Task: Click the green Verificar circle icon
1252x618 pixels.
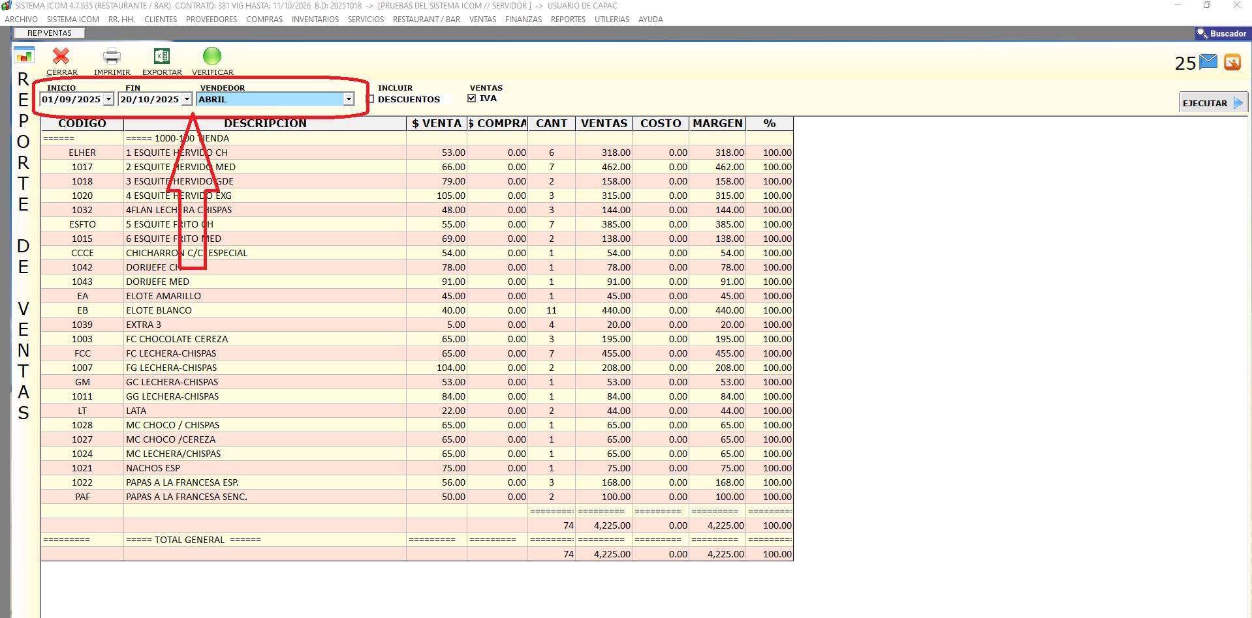Action: [x=212, y=57]
